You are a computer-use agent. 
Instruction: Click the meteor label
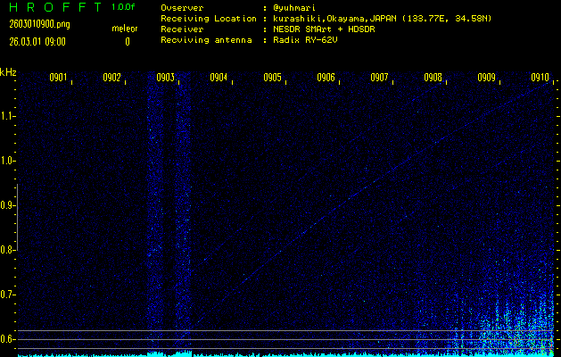pyautogui.click(x=125, y=29)
